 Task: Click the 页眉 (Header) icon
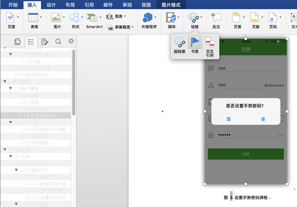click(x=236, y=17)
